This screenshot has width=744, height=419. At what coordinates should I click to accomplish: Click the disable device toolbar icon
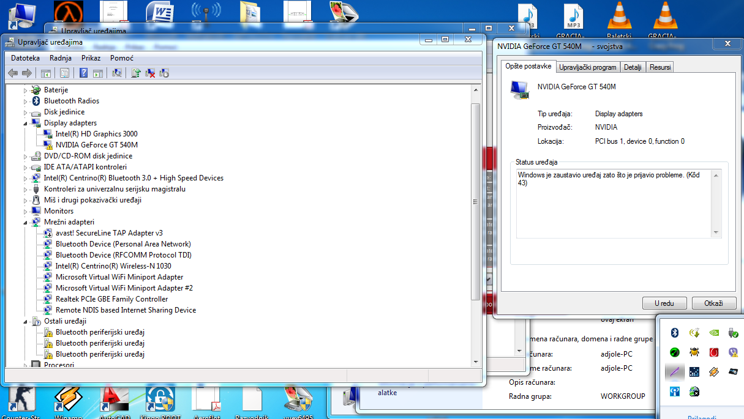point(164,73)
